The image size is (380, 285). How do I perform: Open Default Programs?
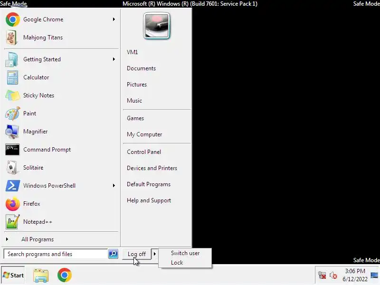pyautogui.click(x=149, y=184)
